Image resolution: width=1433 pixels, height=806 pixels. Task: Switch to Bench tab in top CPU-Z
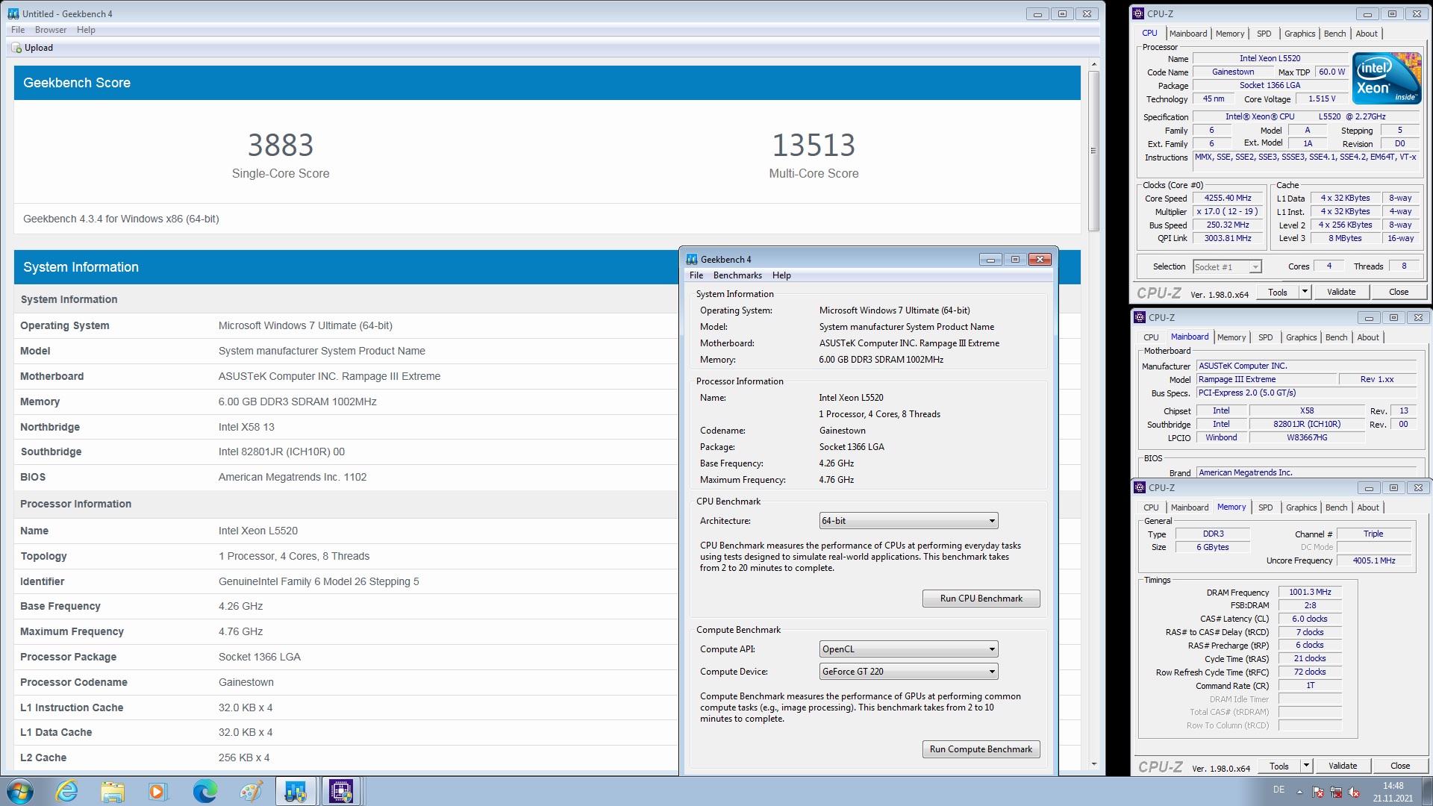pos(1335,34)
